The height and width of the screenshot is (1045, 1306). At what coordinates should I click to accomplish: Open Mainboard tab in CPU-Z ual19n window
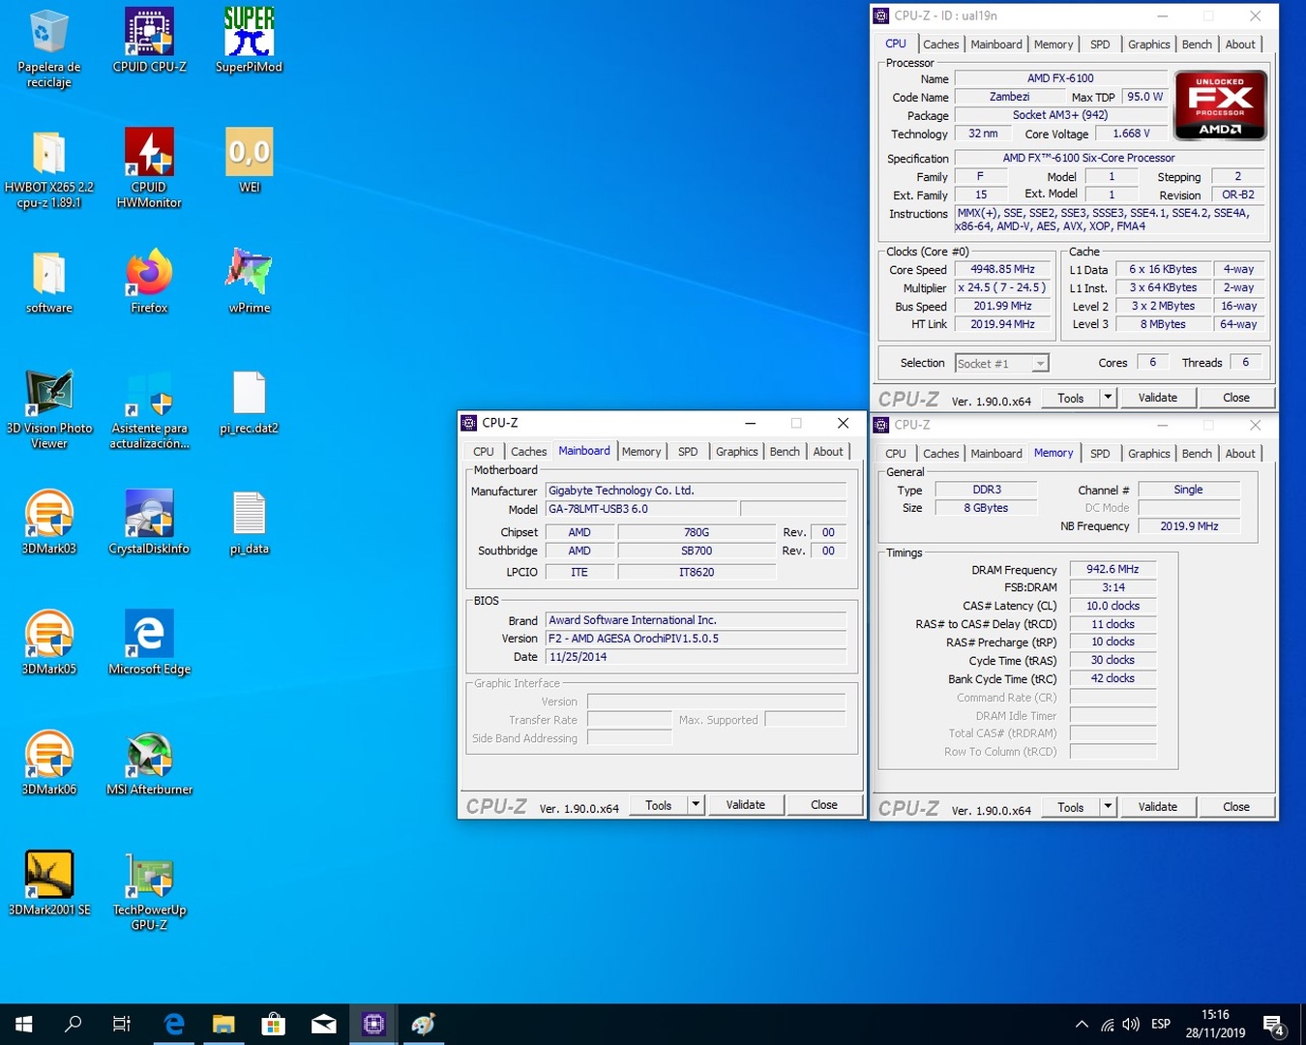coord(996,45)
